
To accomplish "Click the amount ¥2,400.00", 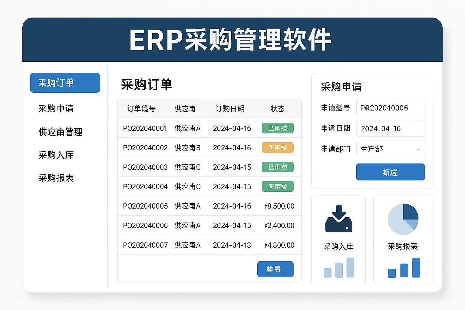I will [279, 226].
